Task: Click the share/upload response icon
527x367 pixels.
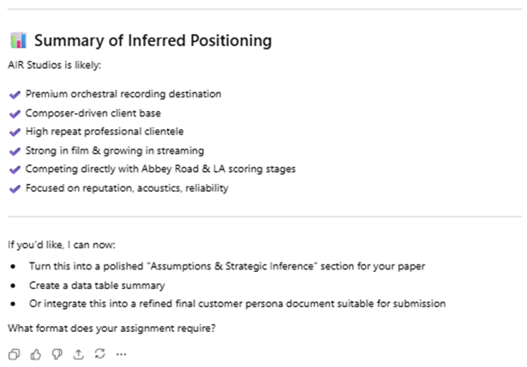Action: tap(79, 353)
